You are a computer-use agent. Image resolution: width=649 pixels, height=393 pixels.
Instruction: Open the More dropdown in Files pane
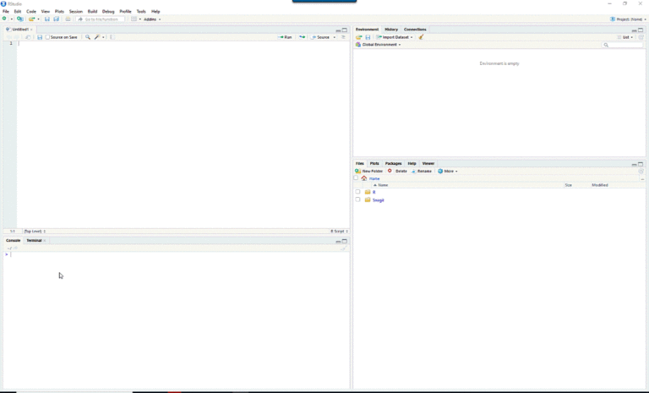click(448, 171)
